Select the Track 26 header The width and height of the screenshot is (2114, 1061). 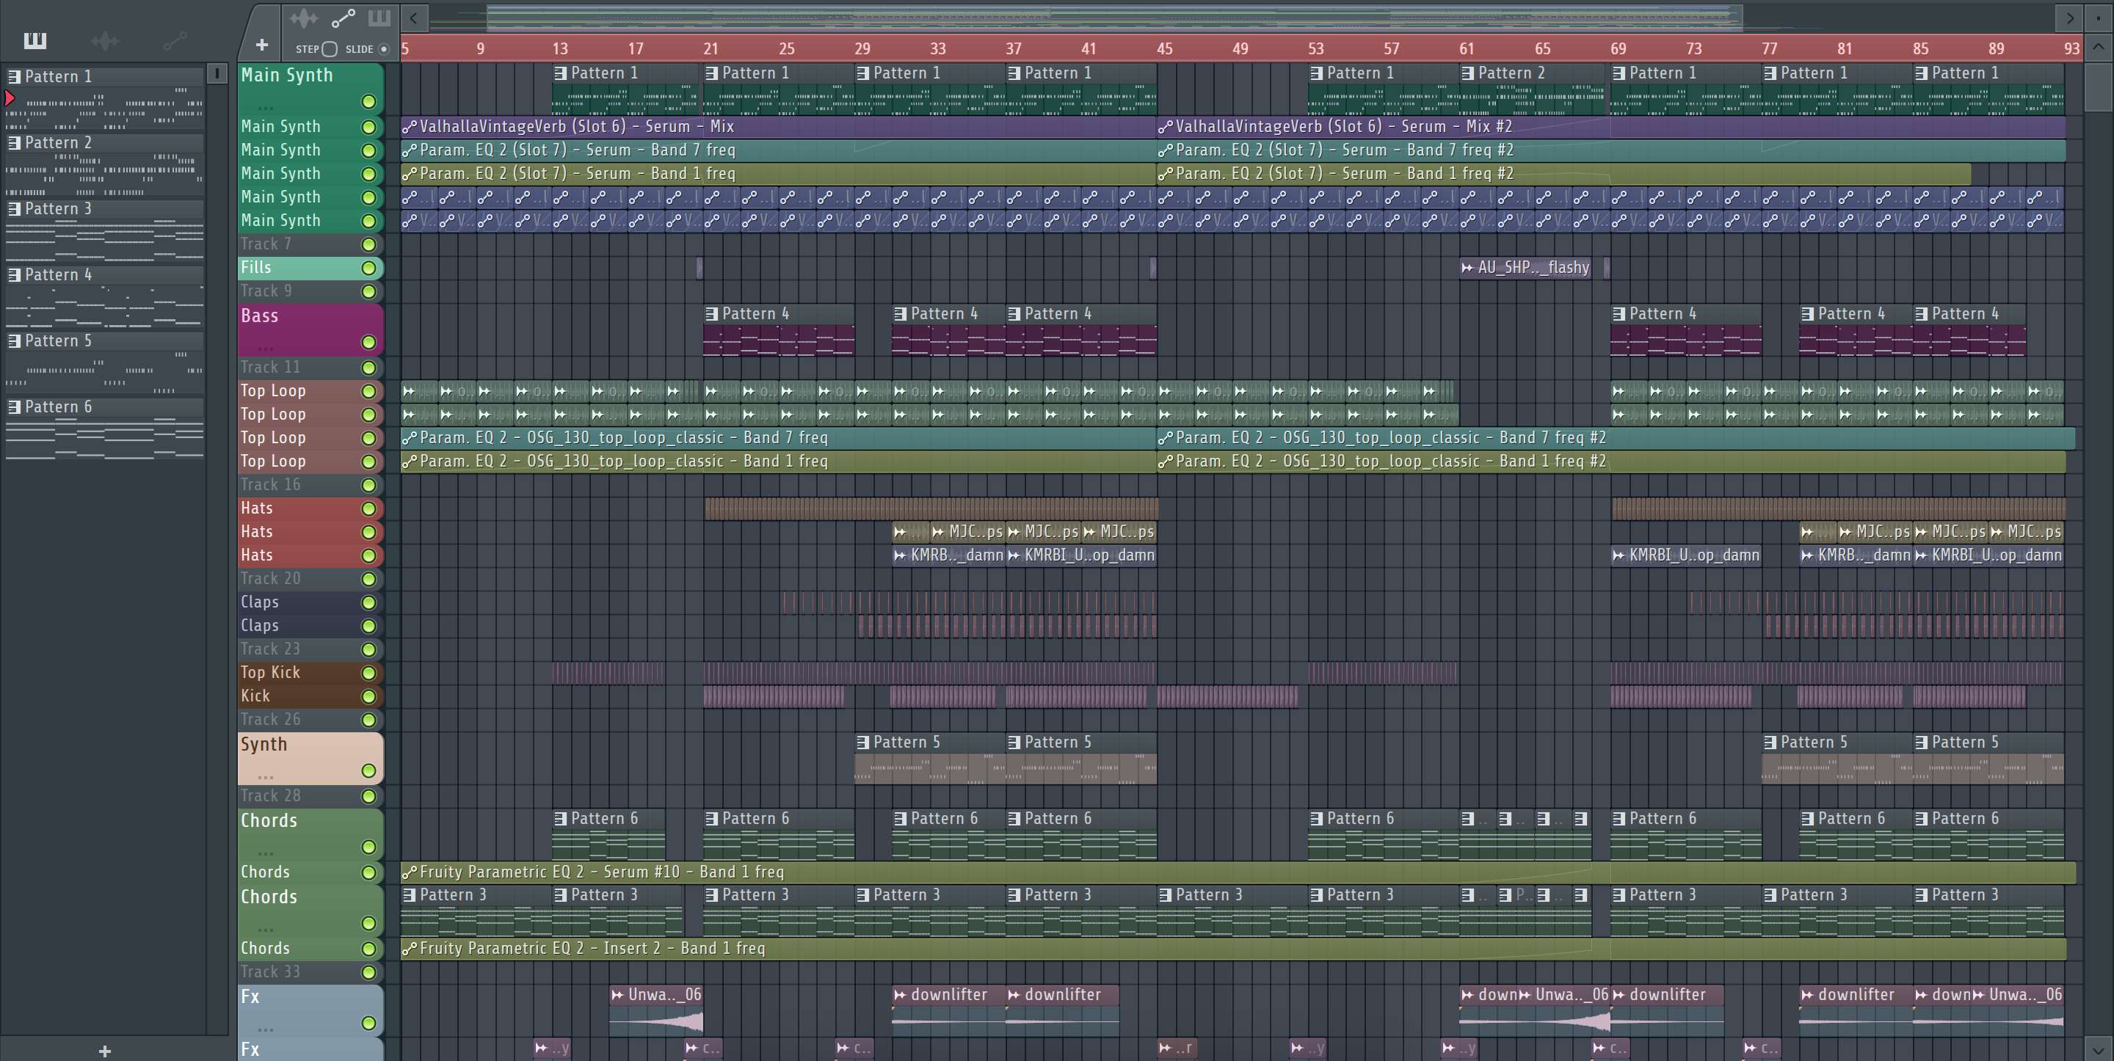(x=310, y=720)
